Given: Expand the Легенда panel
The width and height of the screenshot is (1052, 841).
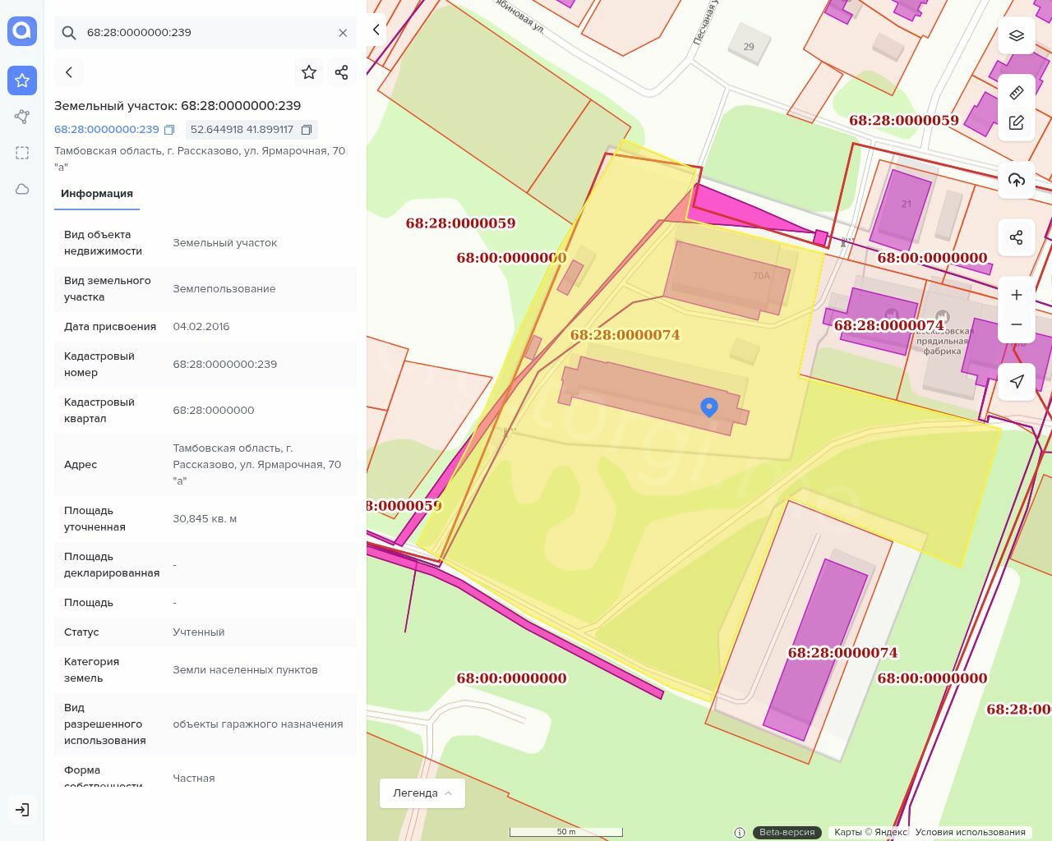Looking at the screenshot, I should pos(422,793).
